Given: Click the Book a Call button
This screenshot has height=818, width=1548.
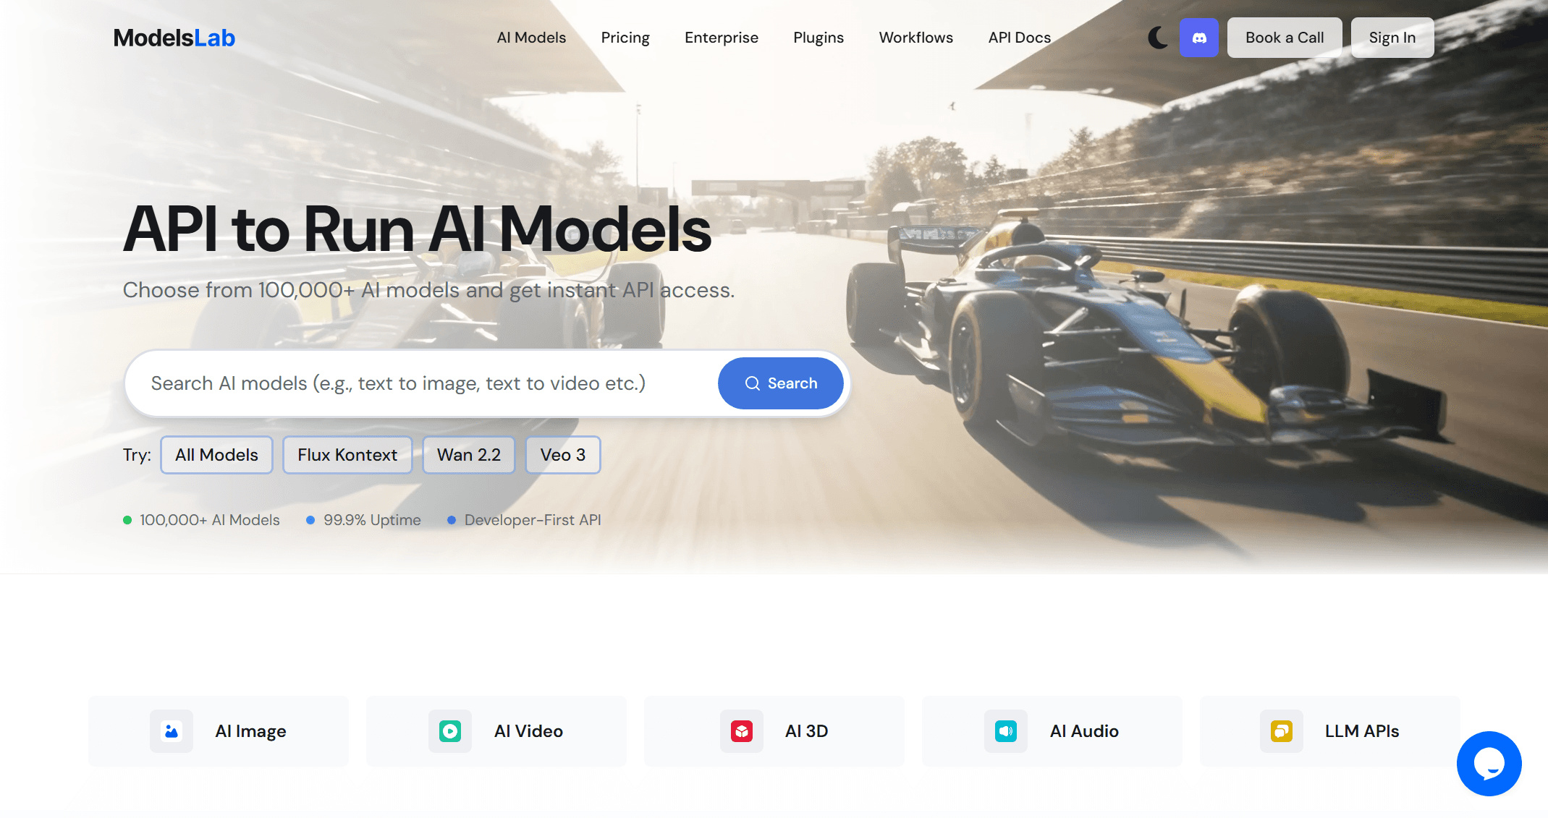Looking at the screenshot, I should tap(1285, 38).
